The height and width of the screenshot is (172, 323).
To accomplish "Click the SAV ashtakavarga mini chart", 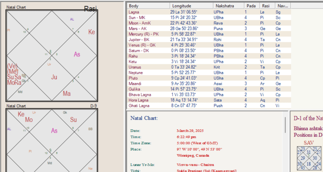I will pos(308,157).
